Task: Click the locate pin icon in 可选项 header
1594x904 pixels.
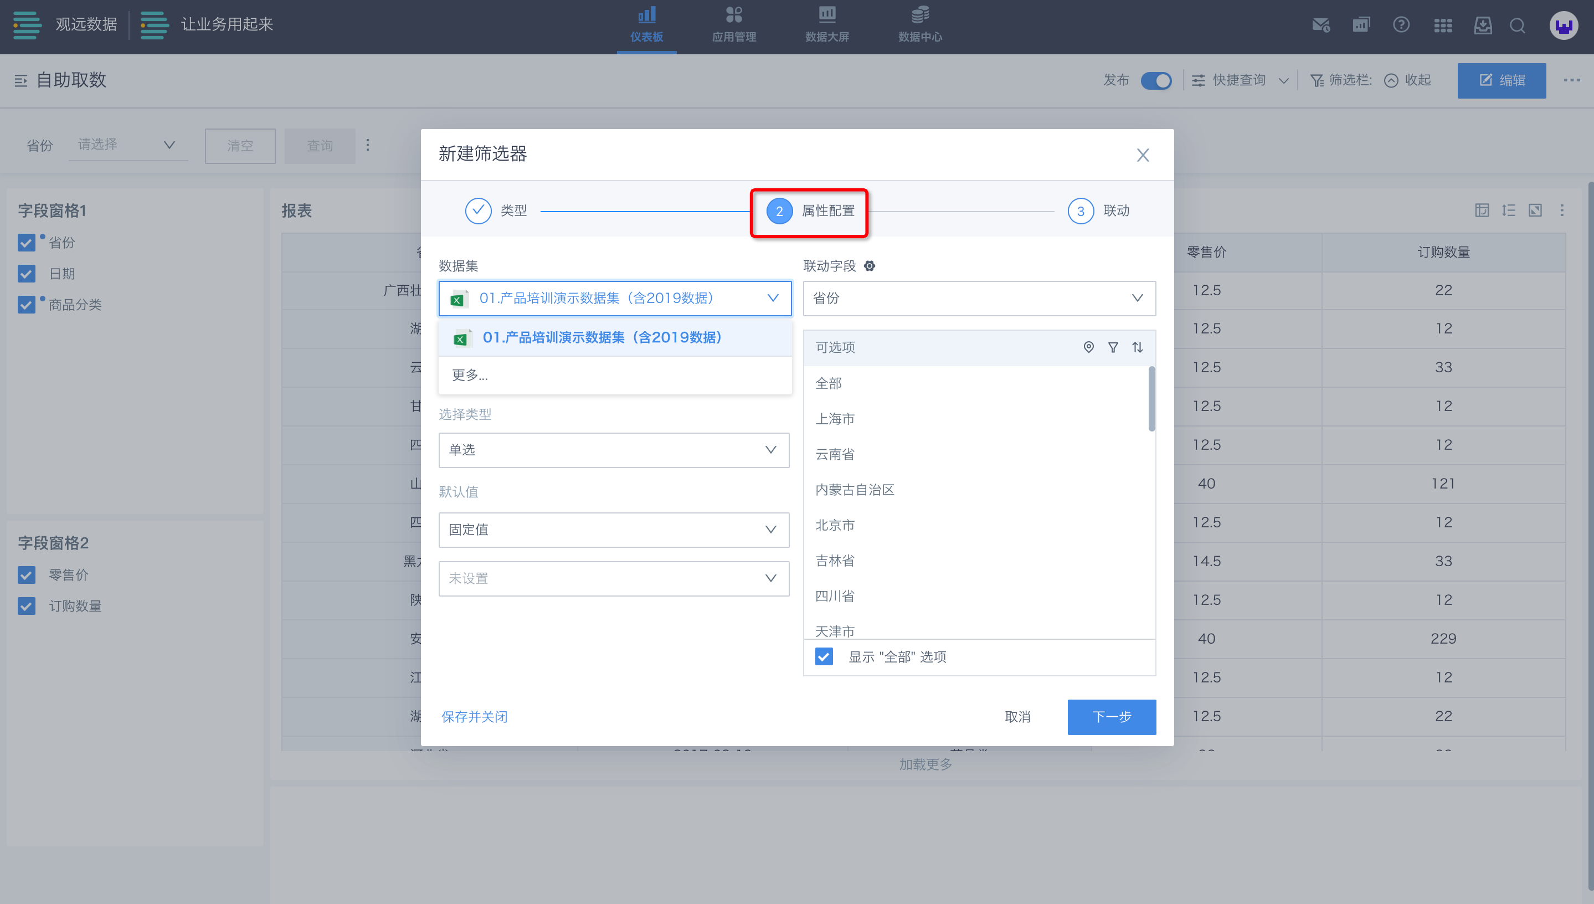Action: point(1088,347)
